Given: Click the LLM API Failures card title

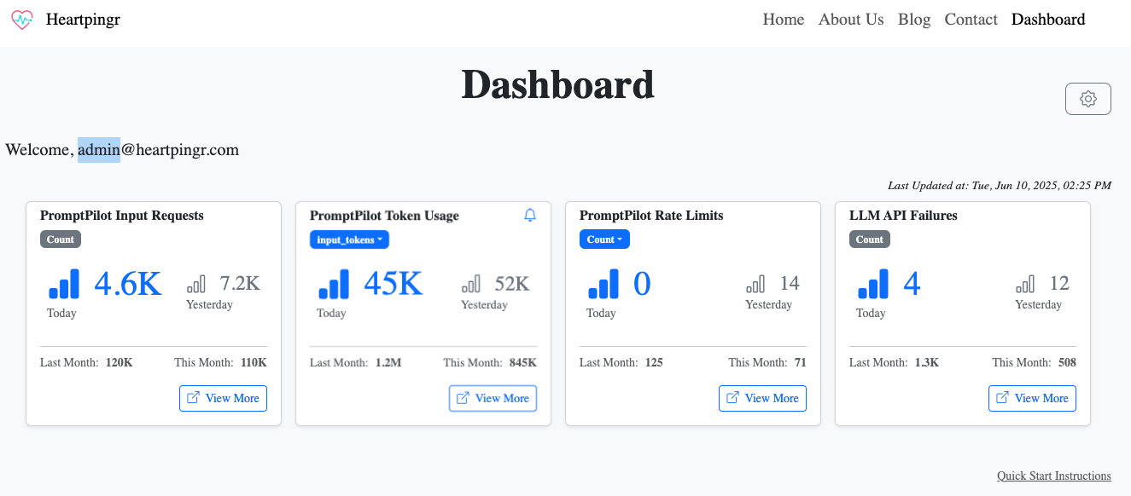Looking at the screenshot, I should (903, 216).
